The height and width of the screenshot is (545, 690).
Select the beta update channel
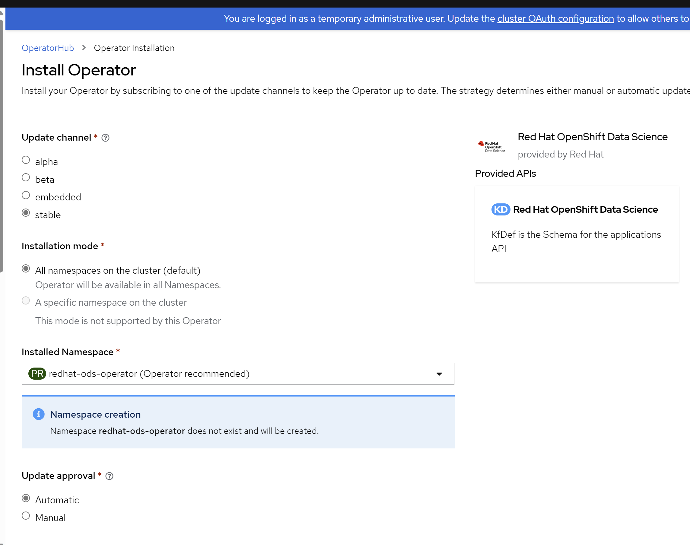coord(26,177)
